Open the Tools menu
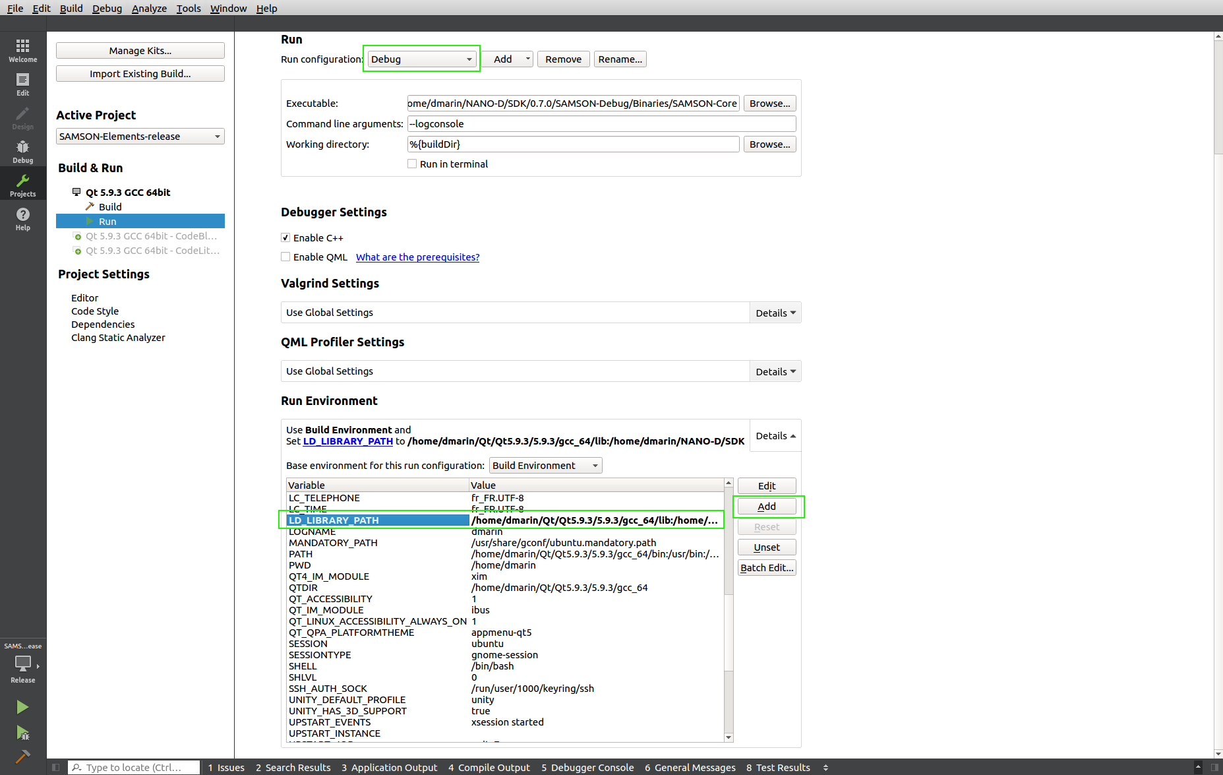The height and width of the screenshot is (775, 1223). click(189, 8)
